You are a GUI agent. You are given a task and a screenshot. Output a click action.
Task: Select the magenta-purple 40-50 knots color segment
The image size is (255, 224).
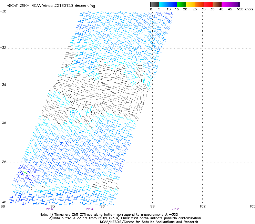click(231, 4)
